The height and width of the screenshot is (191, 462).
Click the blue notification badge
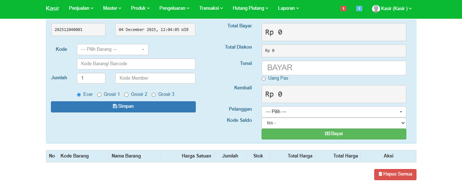[x=359, y=8]
